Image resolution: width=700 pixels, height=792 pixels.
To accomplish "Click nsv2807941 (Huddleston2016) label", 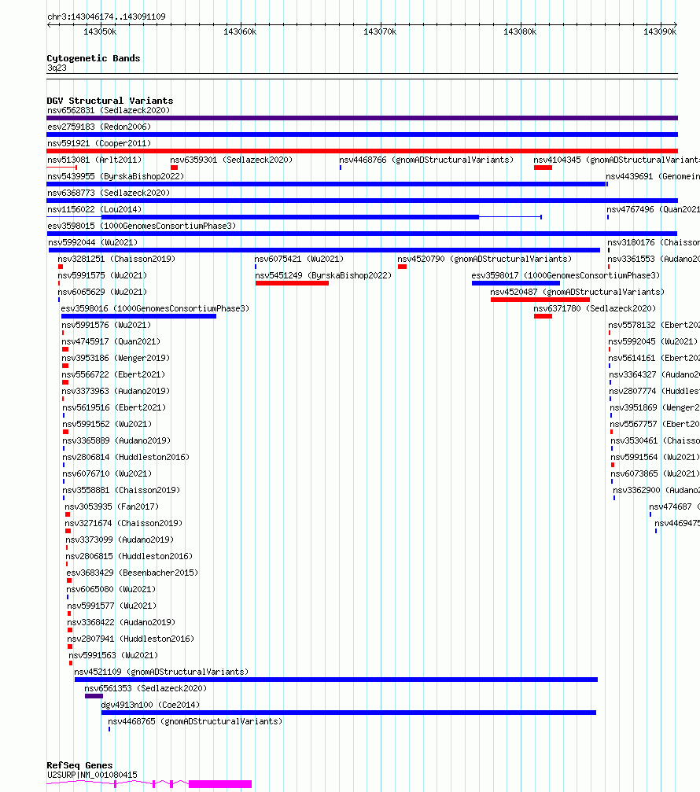I will [x=131, y=639].
